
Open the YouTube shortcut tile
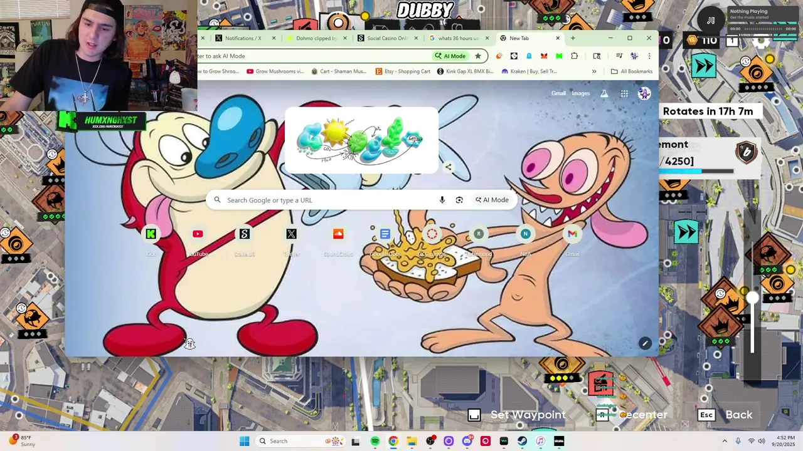tap(198, 241)
